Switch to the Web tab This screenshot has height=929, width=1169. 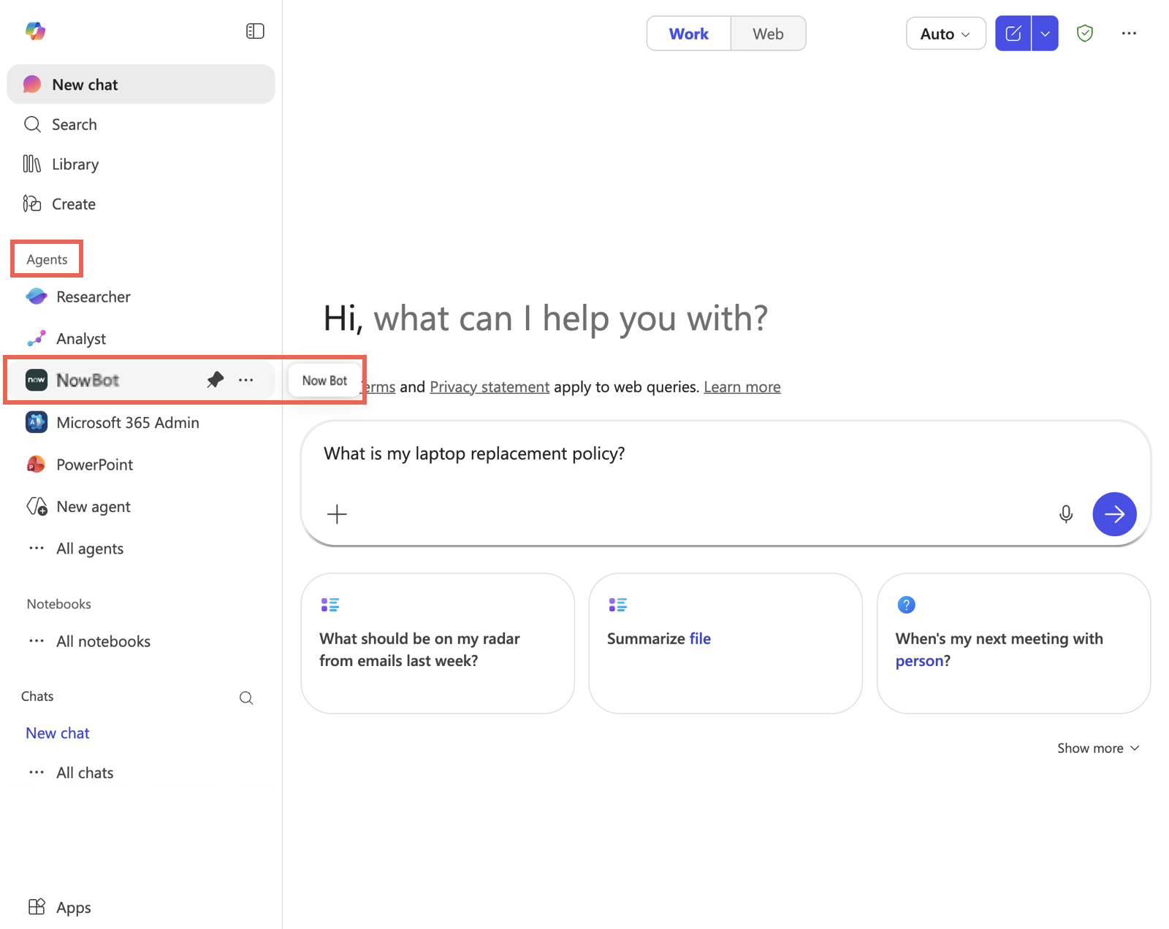[x=768, y=34]
